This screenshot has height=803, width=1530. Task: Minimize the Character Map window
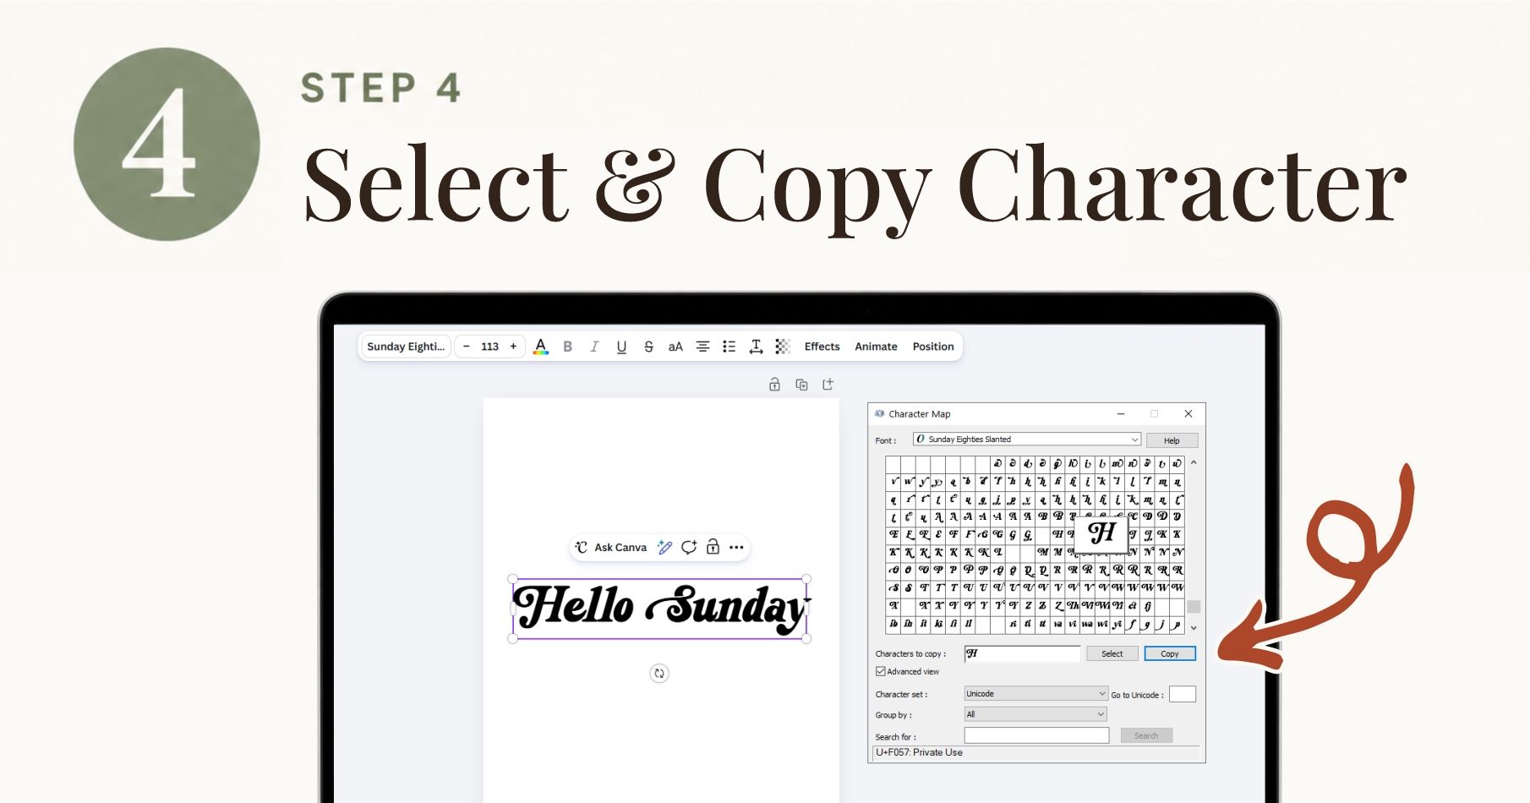point(1121,414)
